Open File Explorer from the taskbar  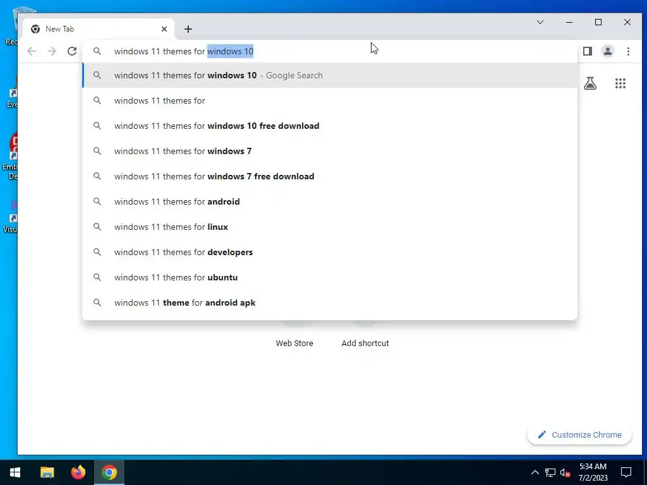(47, 472)
